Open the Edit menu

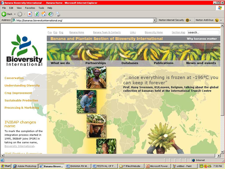tap(11, 8)
